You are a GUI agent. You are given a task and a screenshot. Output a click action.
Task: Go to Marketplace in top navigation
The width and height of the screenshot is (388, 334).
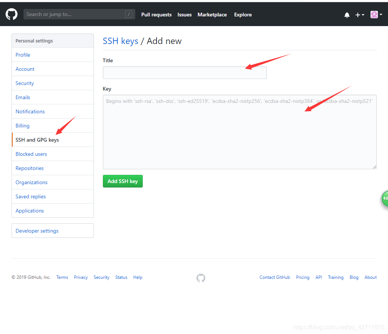(x=212, y=15)
